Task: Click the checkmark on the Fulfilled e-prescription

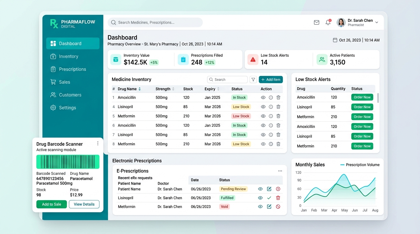Action: pyautogui.click(x=269, y=198)
